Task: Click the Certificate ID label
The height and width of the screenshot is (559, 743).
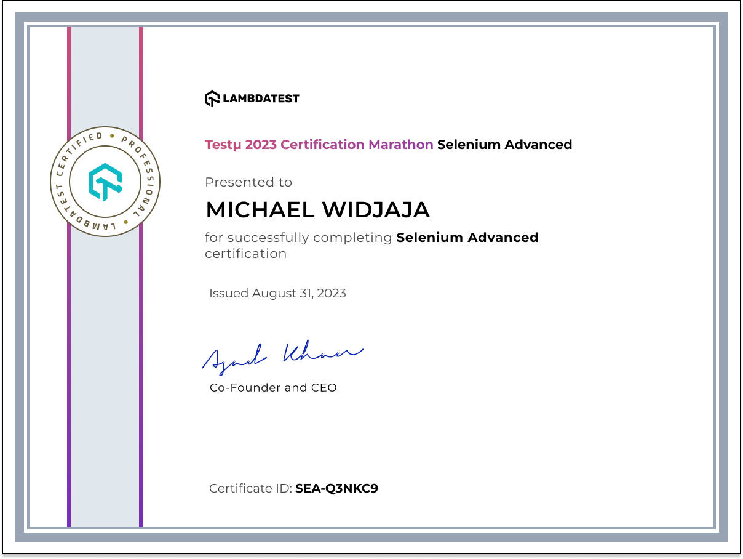Action: pyautogui.click(x=250, y=489)
